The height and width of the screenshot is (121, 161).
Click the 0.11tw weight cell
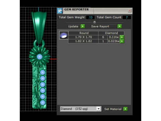[x=114, y=37]
